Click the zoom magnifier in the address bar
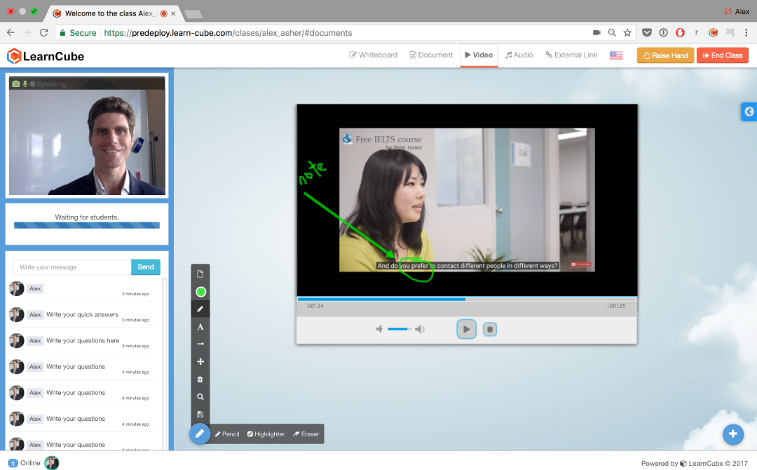 tap(612, 32)
